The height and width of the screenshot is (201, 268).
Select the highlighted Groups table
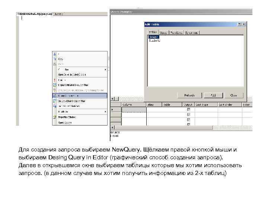(153, 37)
